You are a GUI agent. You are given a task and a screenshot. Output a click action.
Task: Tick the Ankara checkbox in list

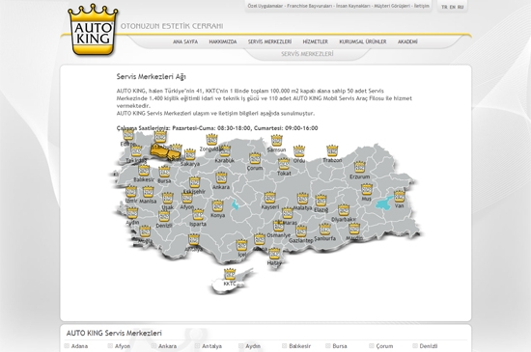(x=154, y=345)
